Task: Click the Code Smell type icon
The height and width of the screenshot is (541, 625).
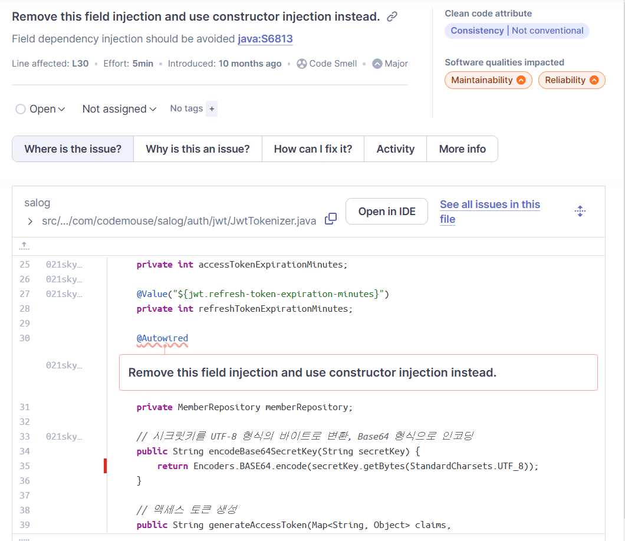Action: point(302,64)
